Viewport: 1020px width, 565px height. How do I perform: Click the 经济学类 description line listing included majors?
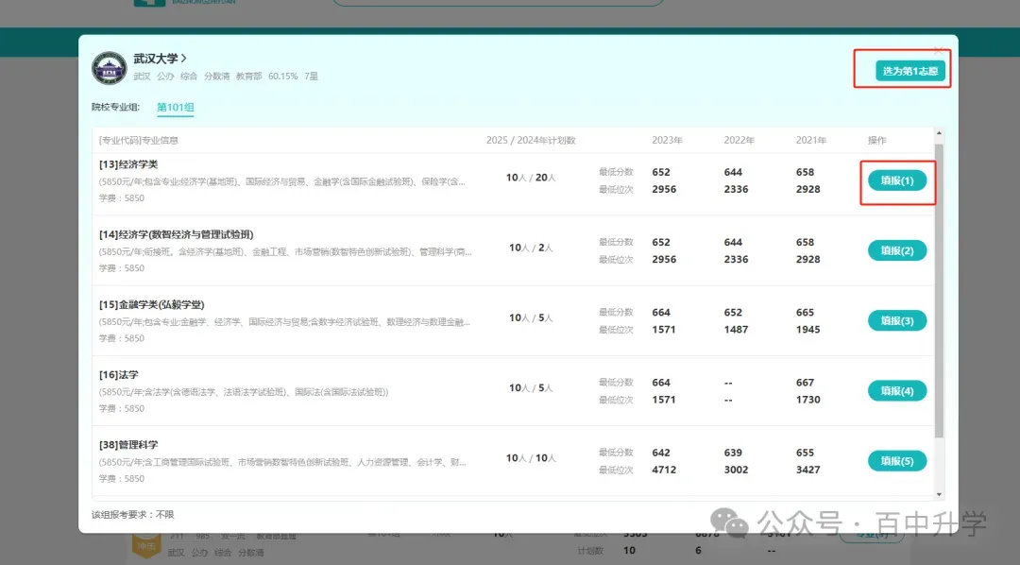pos(281,181)
